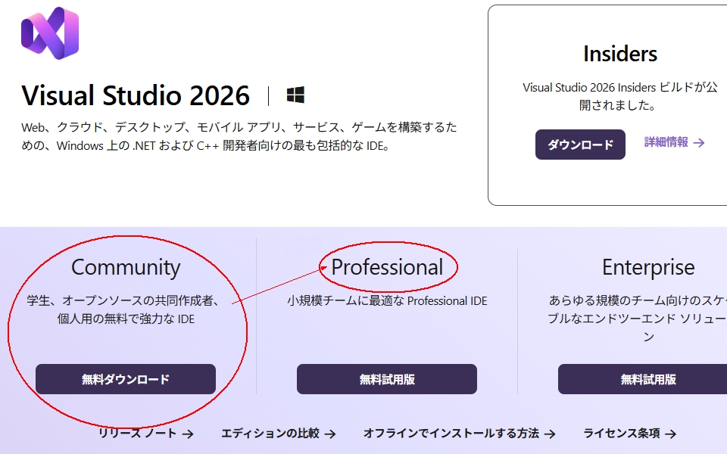Open the オフラインでインストールする方法 link
The height and width of the screenshot is (454, 727).
451,434
